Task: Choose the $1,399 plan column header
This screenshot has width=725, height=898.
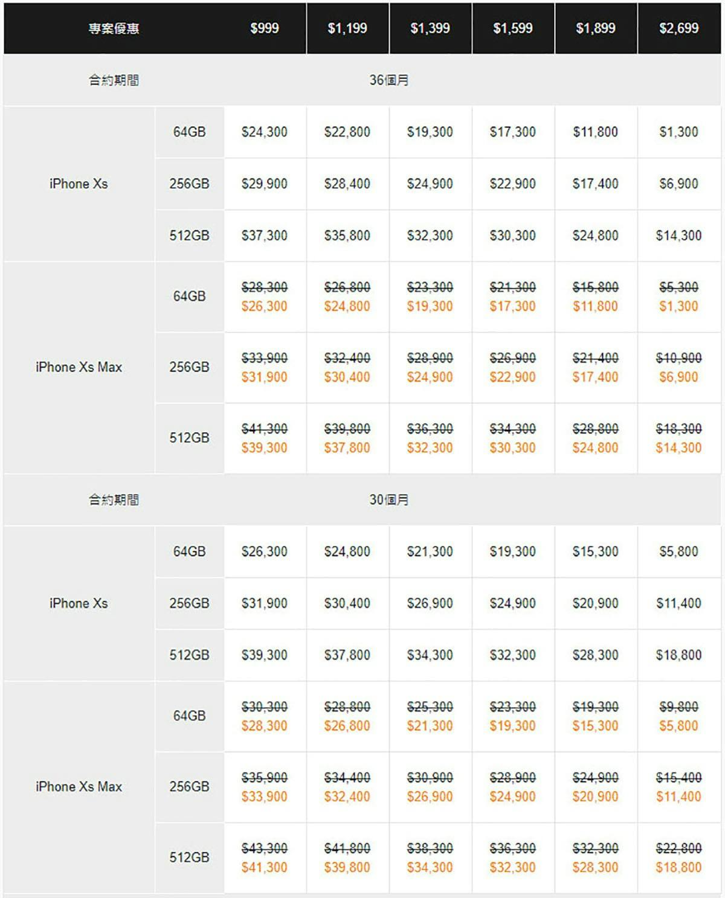Action: 430,28
